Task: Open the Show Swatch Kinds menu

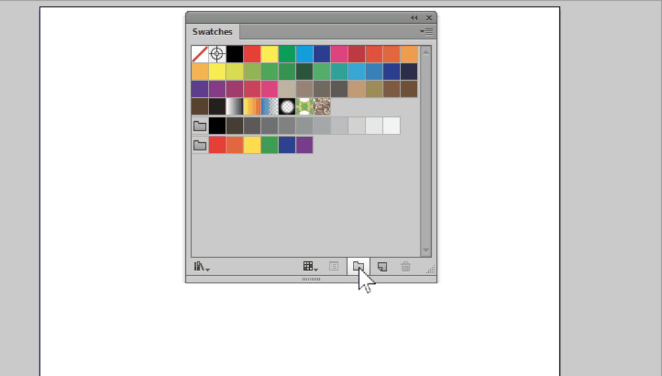Action: [310, 266]
